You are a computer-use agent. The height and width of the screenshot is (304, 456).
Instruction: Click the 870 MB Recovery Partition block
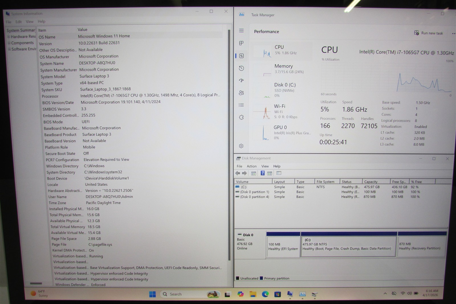(422, 245)
